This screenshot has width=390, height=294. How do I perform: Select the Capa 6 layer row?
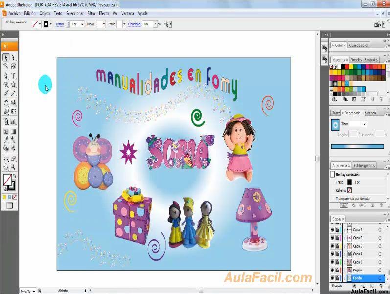pos(357,238)
